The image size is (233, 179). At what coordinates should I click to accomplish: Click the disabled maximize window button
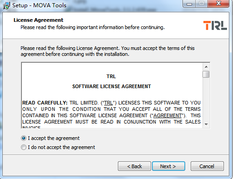point(202,4)
